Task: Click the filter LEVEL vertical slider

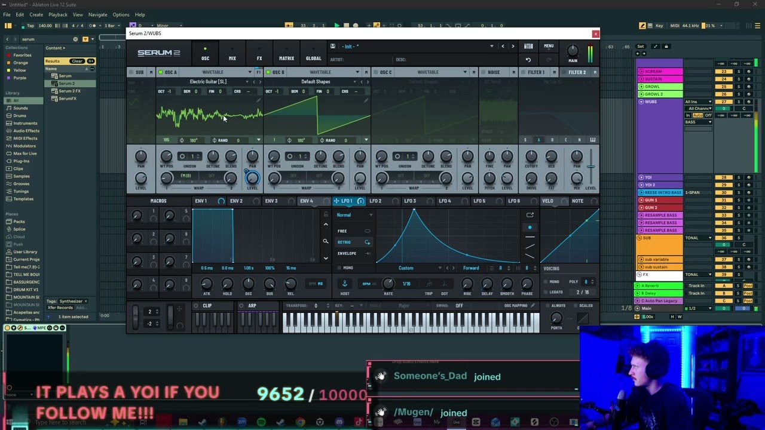Action: (x=591, y=167)
